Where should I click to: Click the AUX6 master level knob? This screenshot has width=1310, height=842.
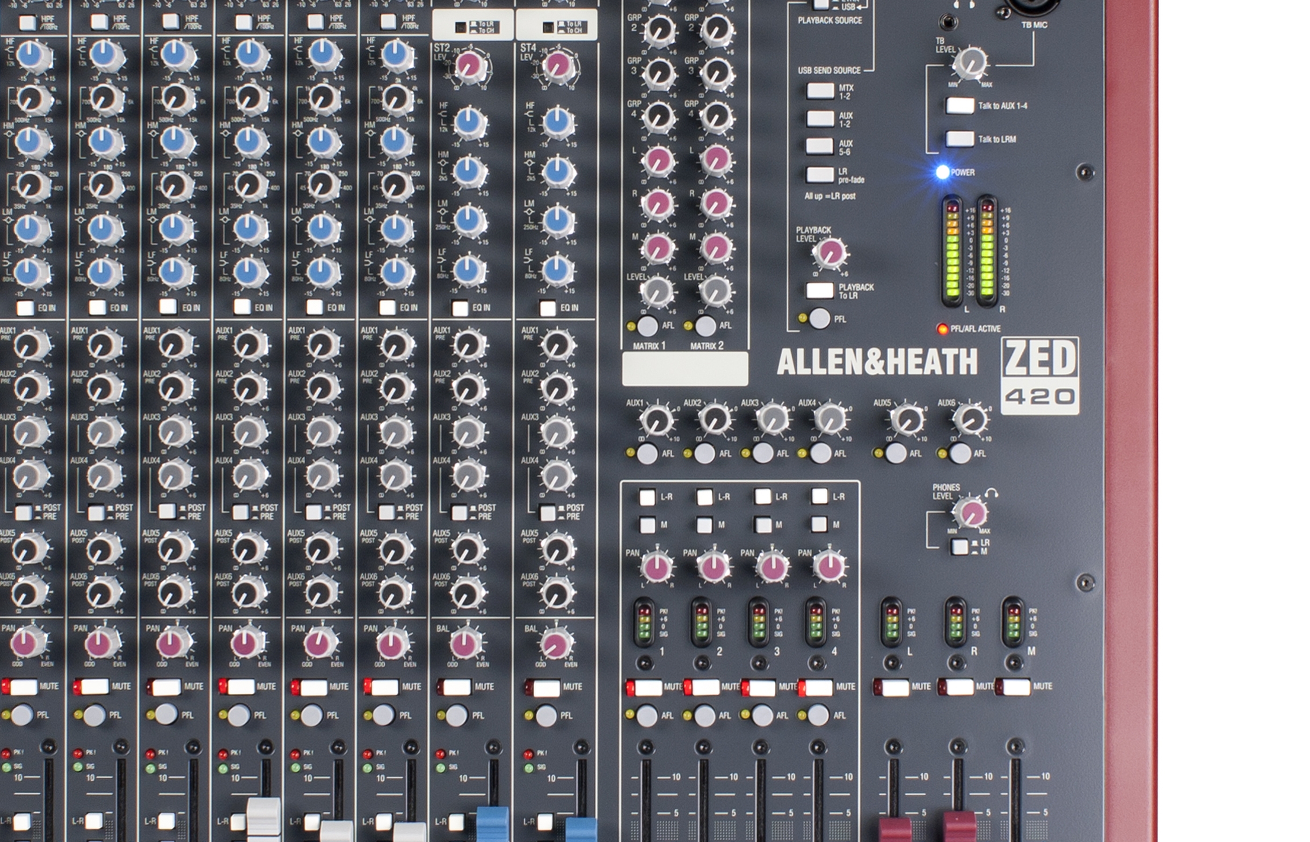970,419
